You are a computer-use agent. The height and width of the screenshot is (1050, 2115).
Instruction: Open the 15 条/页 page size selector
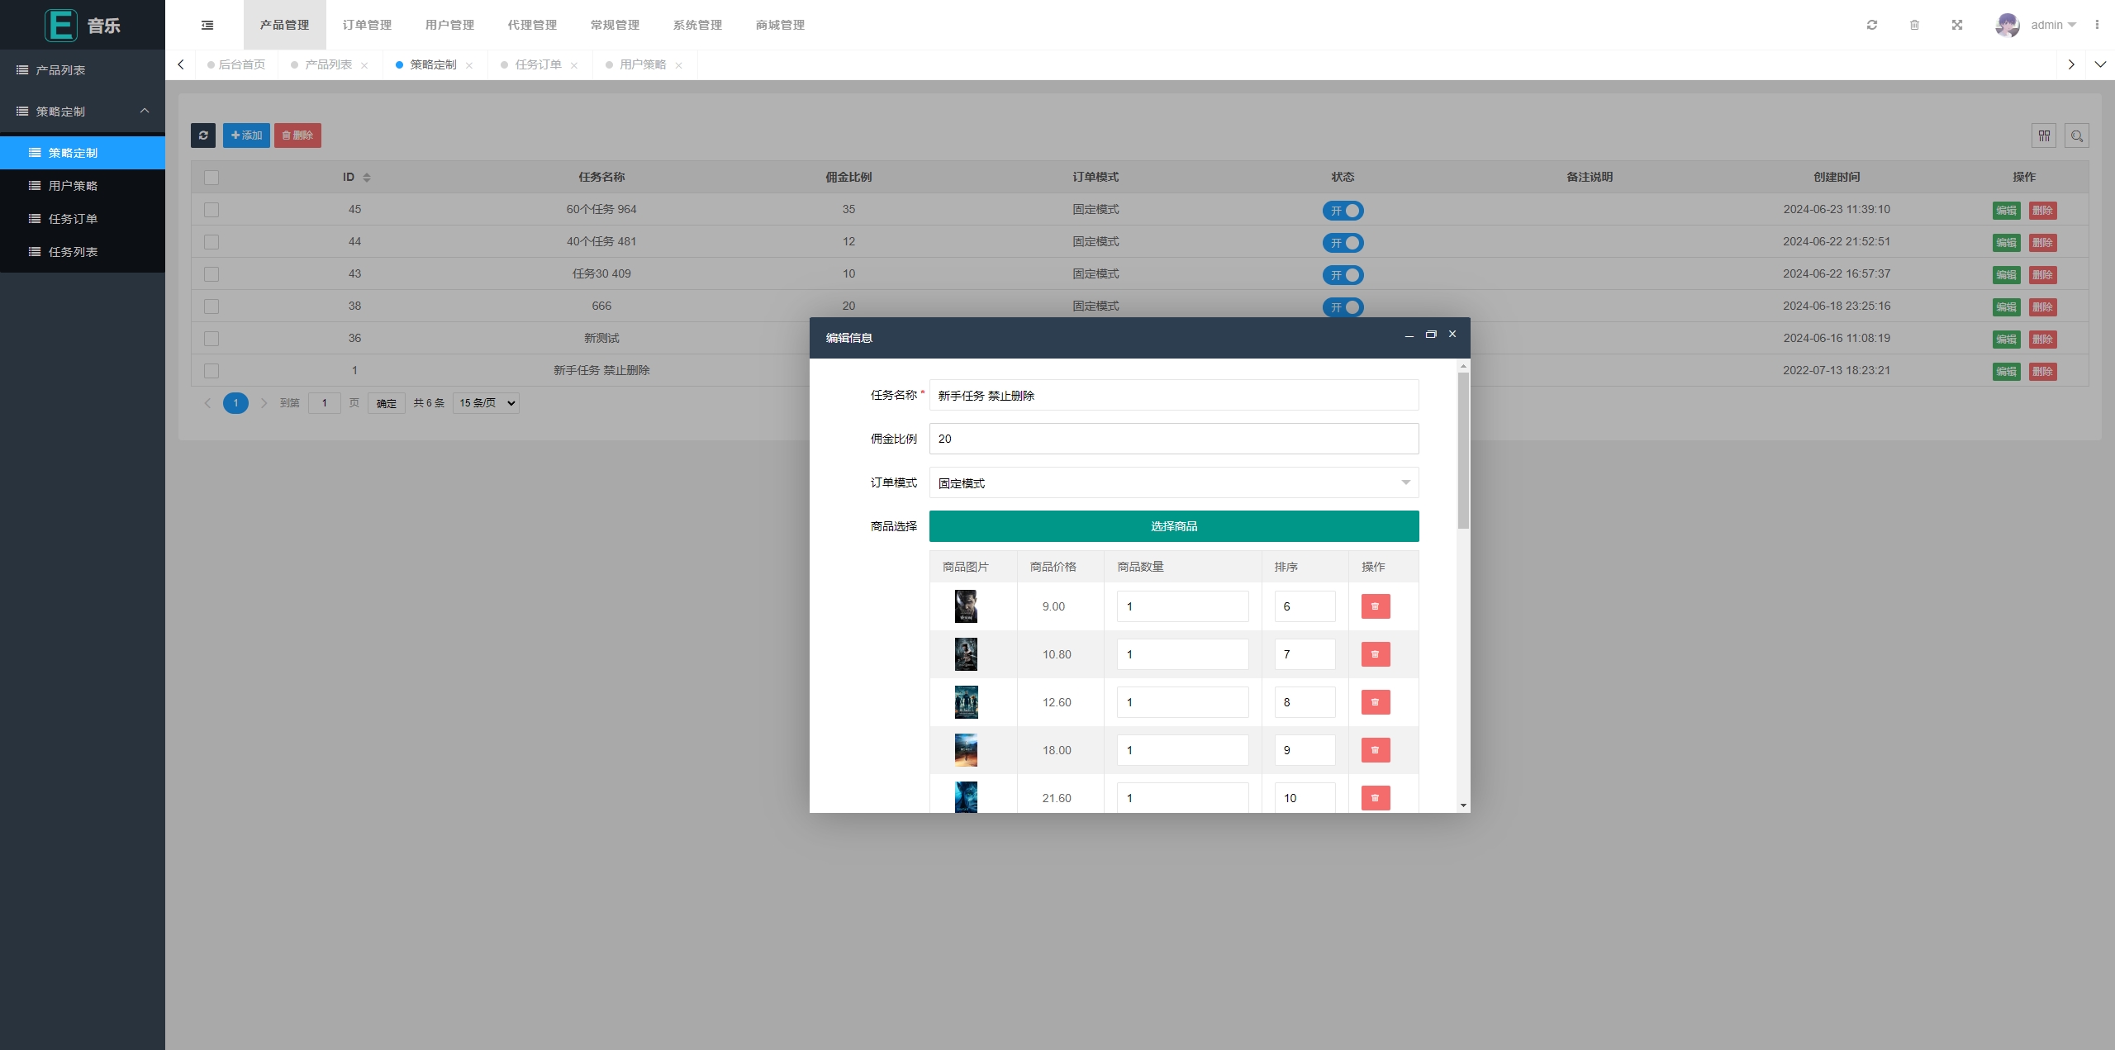click(x=486, y=403)
